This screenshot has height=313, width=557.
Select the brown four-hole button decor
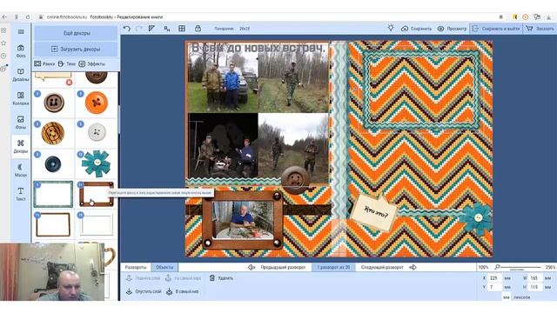click(x=54, y=103)
